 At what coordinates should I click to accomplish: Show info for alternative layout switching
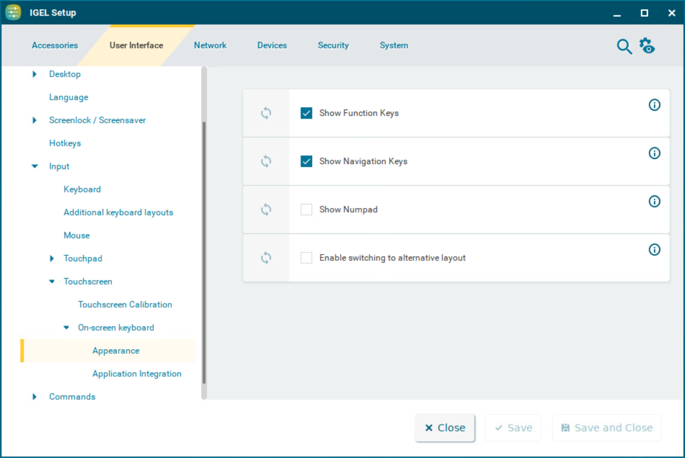click(654, 249)
